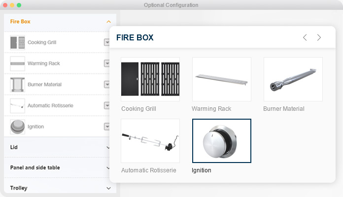
Task: Pick the Automatic Rotisserie thumbnail image
Action: click(x=150, y=140)
